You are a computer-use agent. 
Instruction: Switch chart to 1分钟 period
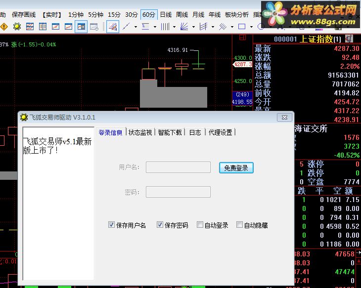tap(76, 15)
